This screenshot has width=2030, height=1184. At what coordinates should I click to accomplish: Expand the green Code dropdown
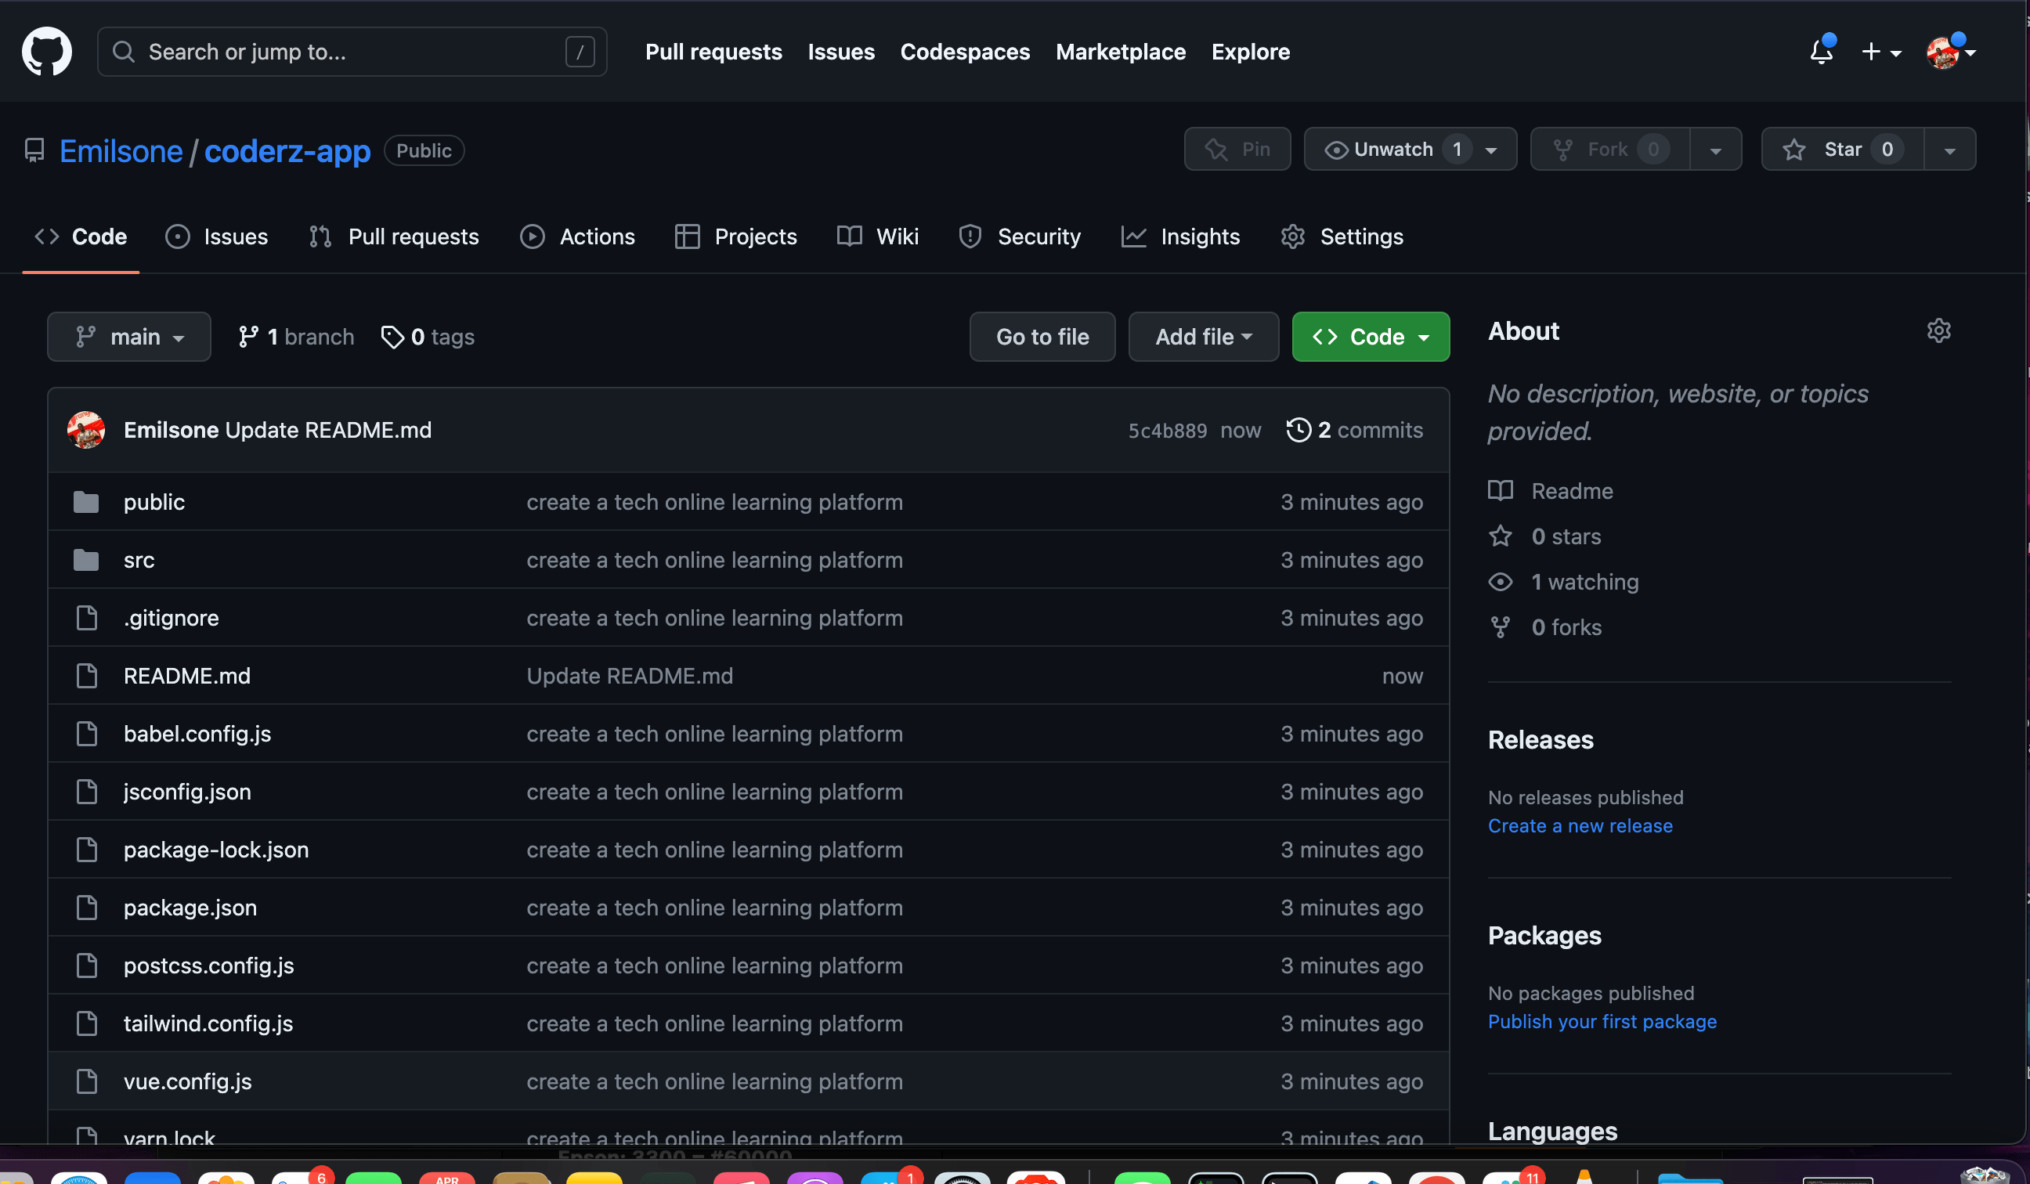pyautogui.click(x=1371, y=337)
